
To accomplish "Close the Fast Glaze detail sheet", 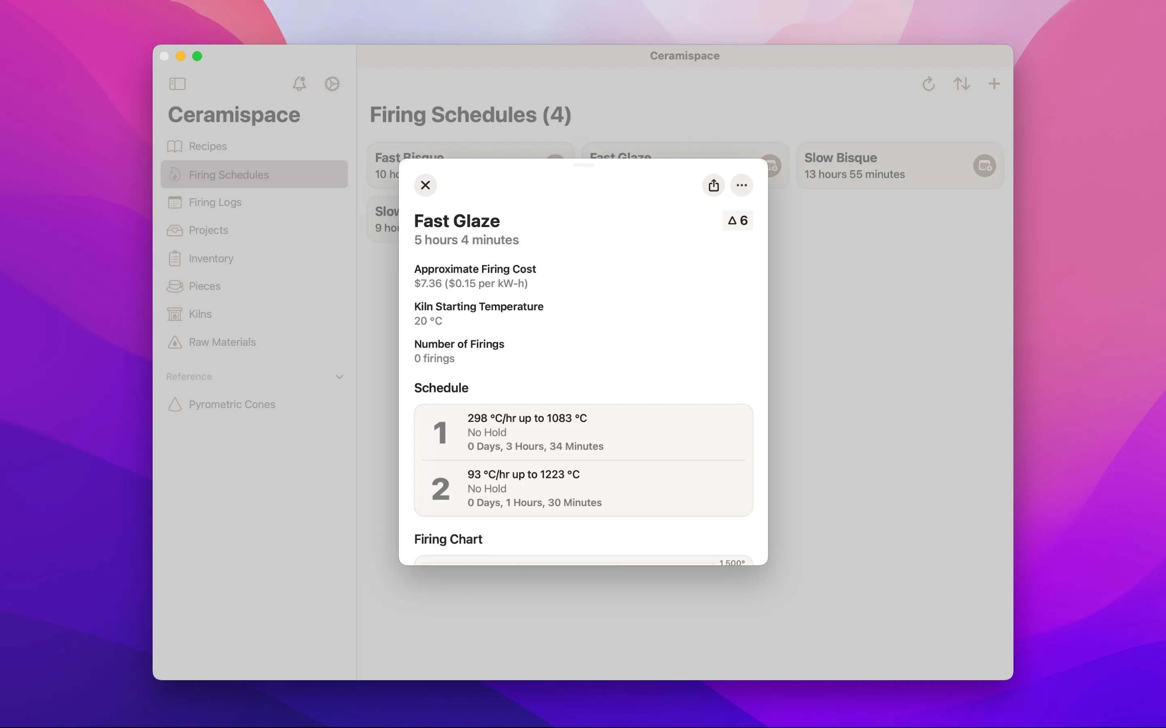I will click(x=425, y=185).
